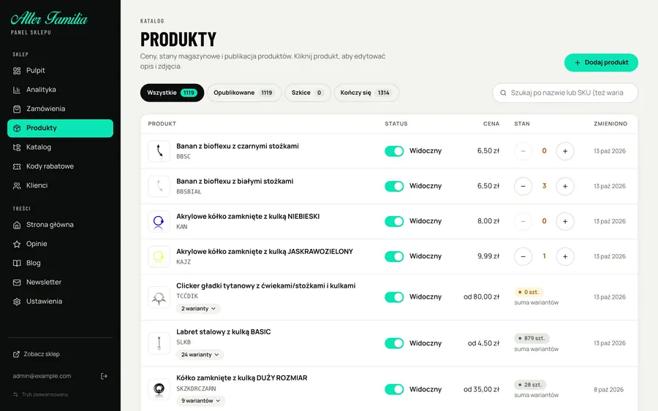Switch off Akrylowe kółko NIEBIESKI visibility

(394, 221)
